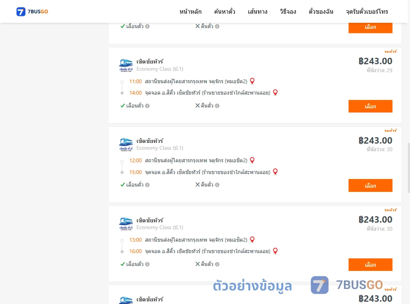The image size is (410, 304).
Task: Click the 7BUSGO logo in header
Action: coord(32,11)
